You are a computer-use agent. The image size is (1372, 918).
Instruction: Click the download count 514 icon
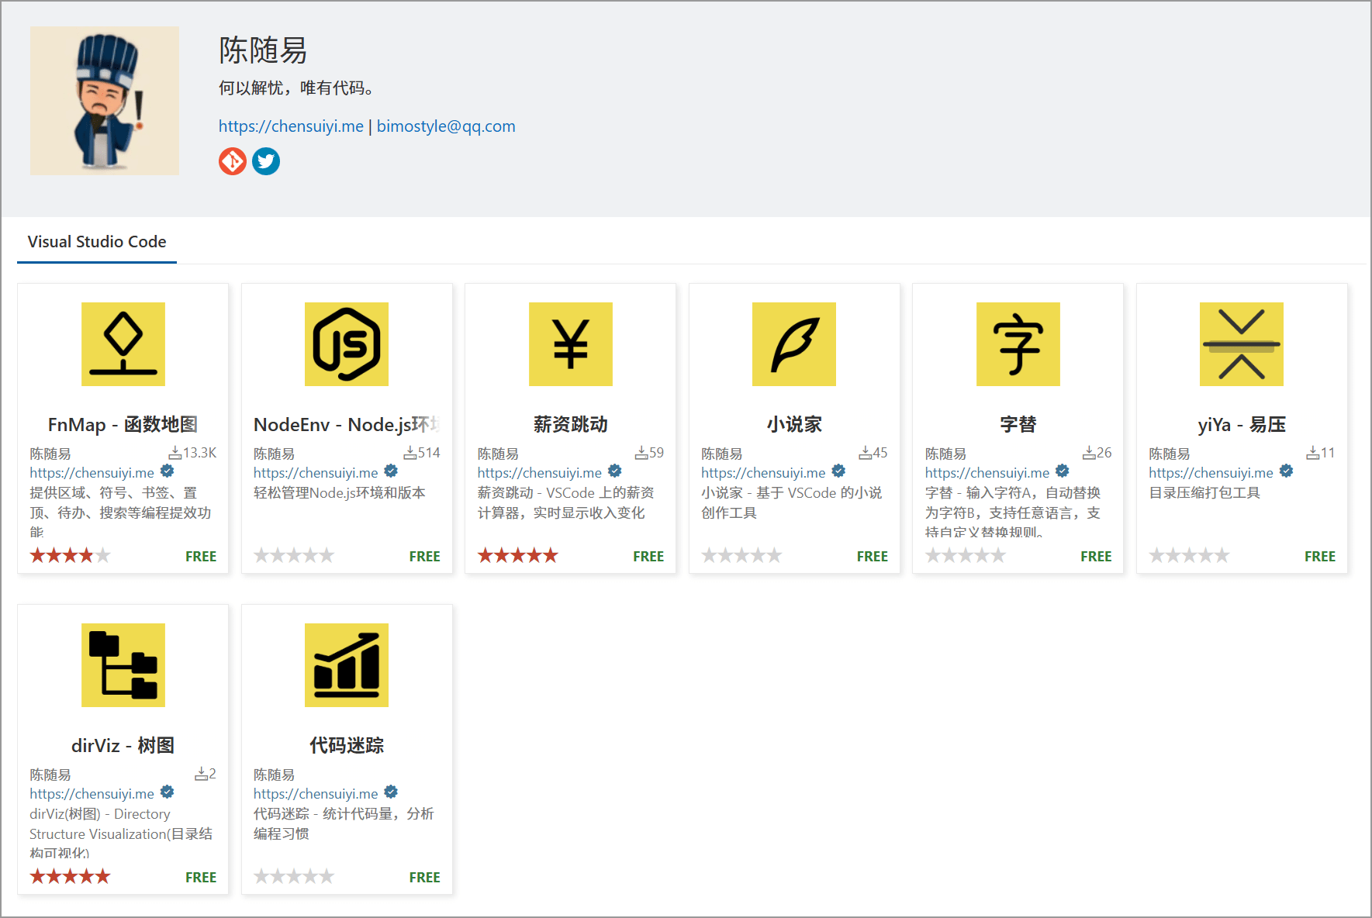coord(410,453)
